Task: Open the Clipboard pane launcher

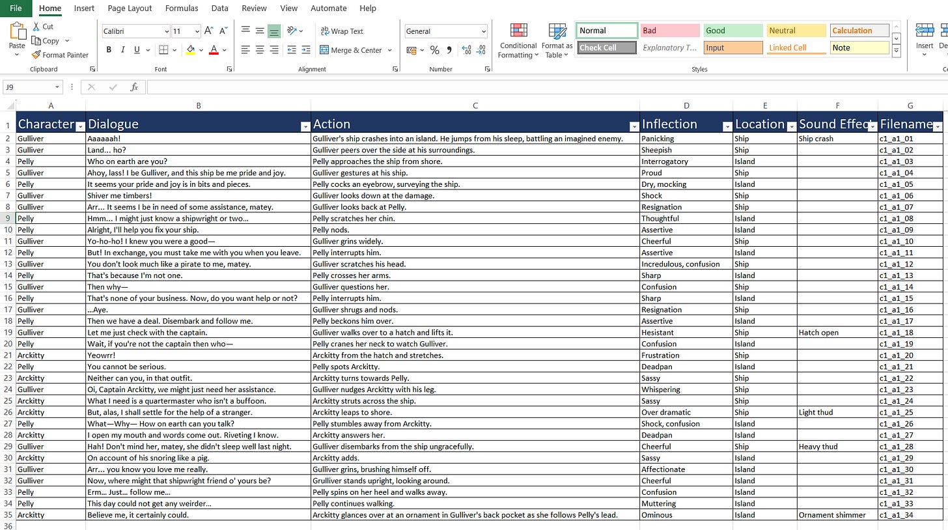Action: [x=92, y=69]
